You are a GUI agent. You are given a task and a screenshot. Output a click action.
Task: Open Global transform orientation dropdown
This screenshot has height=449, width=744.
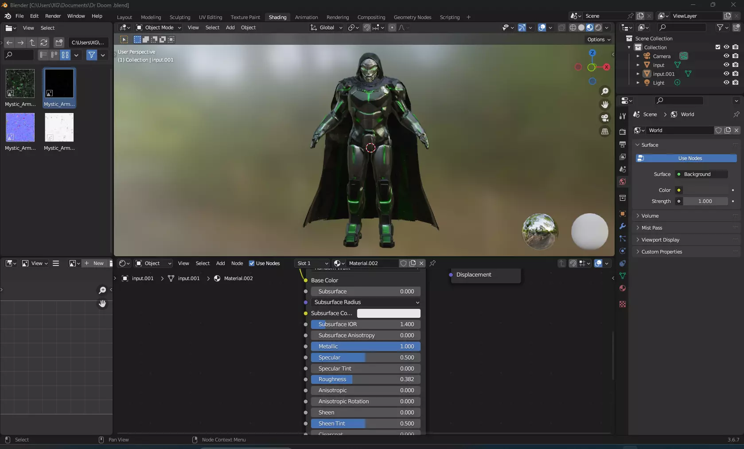click(327, 27)
